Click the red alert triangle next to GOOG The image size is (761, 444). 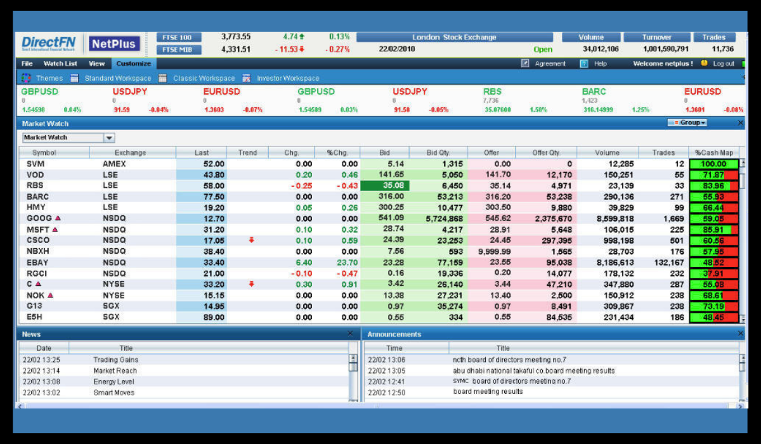[x=58, y=218]
